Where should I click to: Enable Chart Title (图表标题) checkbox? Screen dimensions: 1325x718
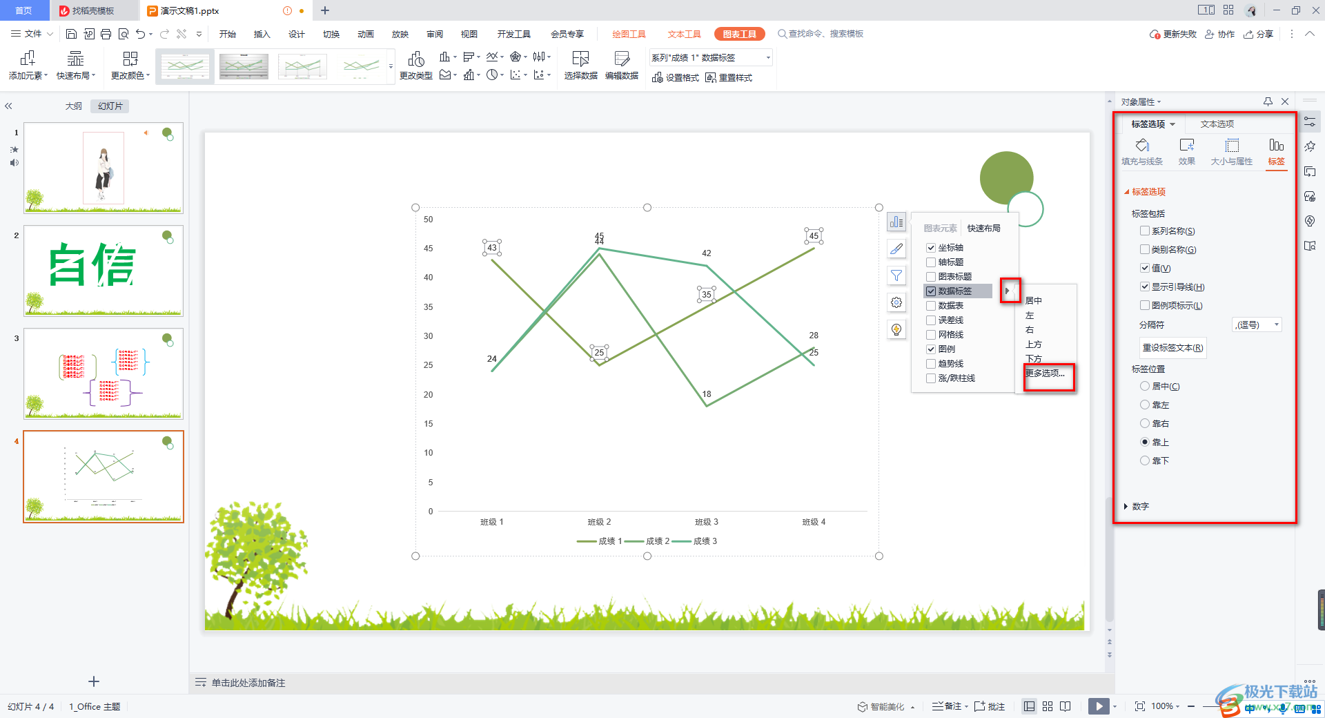pos(931,277)
